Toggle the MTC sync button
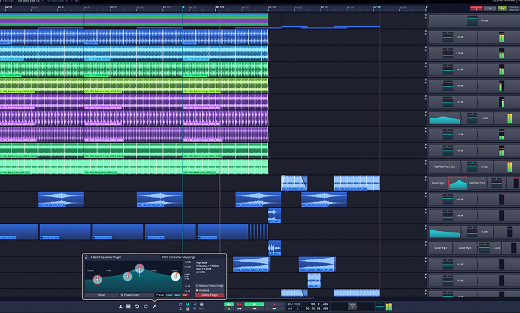The image size is (520, 313). coord(202,309)
